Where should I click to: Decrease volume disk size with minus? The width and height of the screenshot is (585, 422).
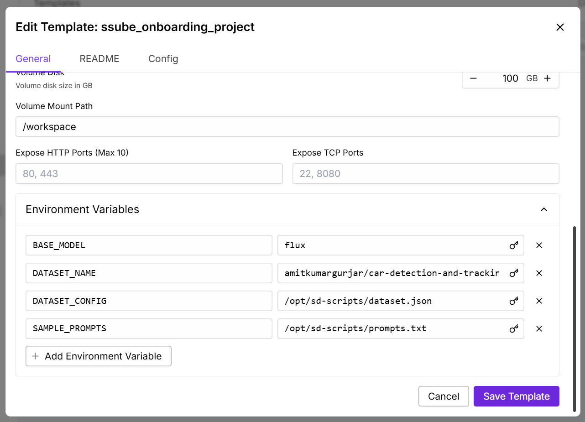[x=473, y=78]
